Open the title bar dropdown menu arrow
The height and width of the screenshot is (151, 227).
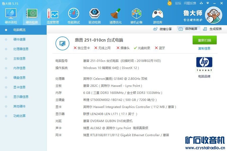[x=208, y=3]
